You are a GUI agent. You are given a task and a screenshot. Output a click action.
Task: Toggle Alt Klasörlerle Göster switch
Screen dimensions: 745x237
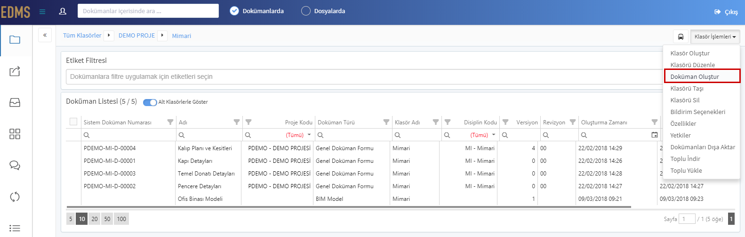[x=150, y=102]
